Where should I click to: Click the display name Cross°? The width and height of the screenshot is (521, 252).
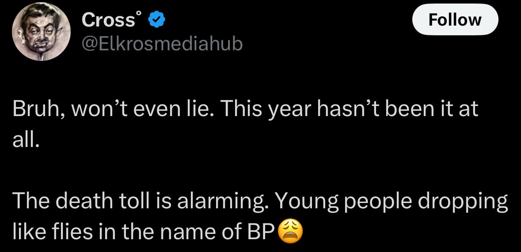pyautogui.click(x=108, y=20)
